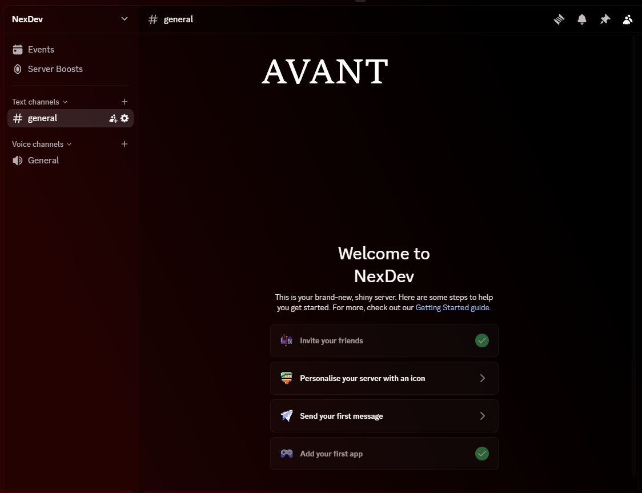Click Send your first message card
The width and height of the screenshot is (642, 493).
(x=384, y=416)
